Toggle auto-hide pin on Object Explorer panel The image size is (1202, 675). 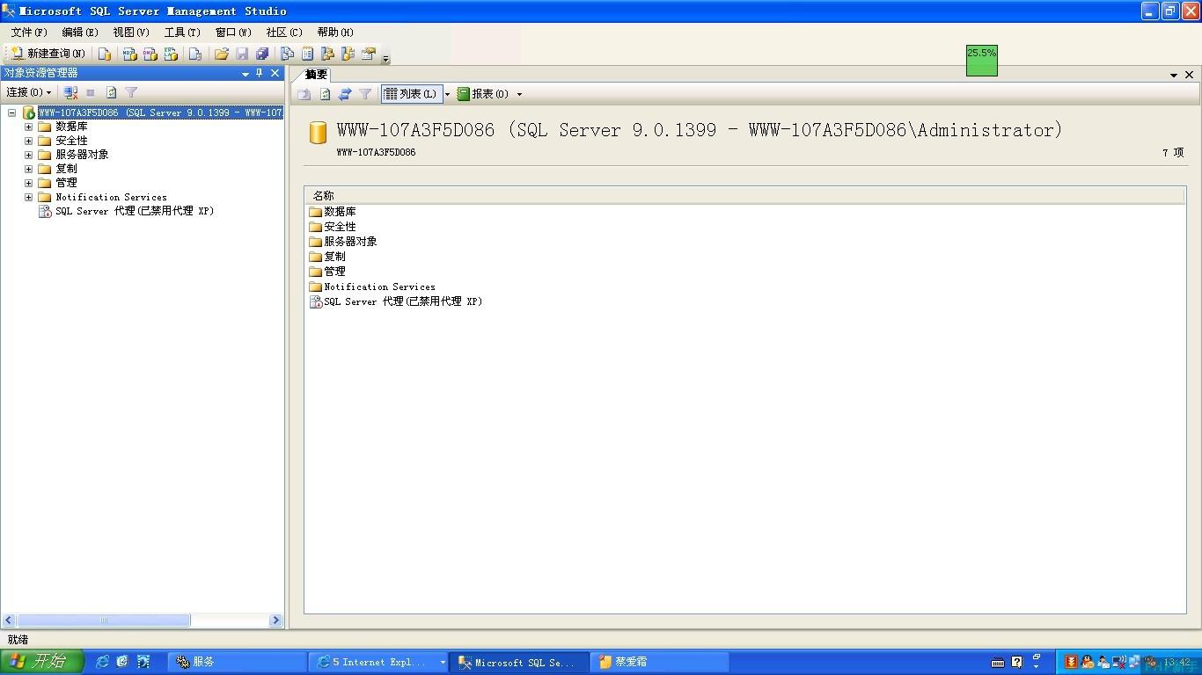(x=260, y=74)
